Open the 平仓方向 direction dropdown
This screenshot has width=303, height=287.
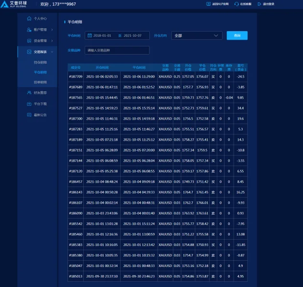coord(197,35)
